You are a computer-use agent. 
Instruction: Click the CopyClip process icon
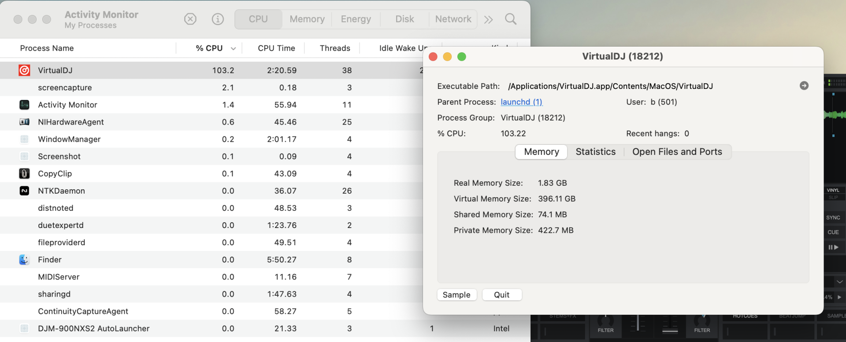[24, 174]
